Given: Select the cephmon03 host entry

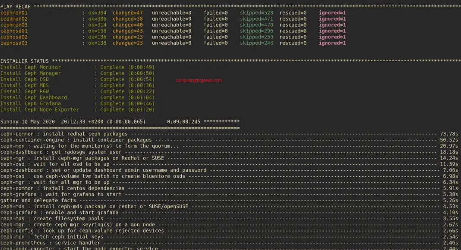Looking at the screenshot, I should click(13, 25).
